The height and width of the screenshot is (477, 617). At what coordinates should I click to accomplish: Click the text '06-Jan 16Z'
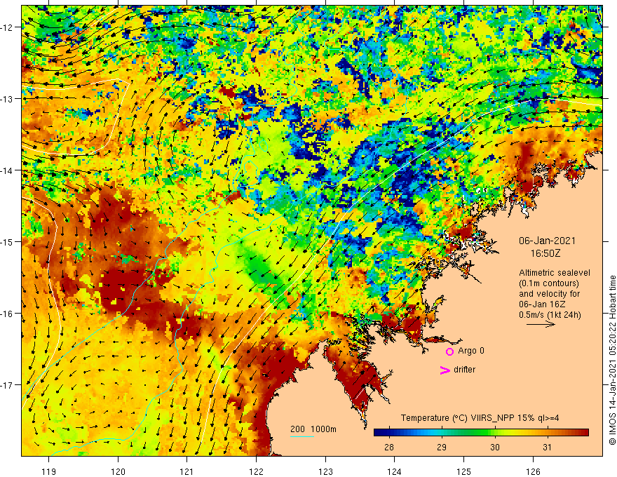[x=541, y=304]
